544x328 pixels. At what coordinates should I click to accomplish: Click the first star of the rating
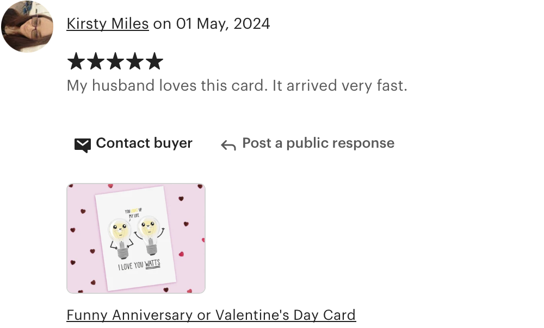click(x=76, y=61)
